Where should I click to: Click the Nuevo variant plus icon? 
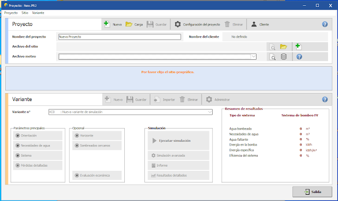[107, 99]
